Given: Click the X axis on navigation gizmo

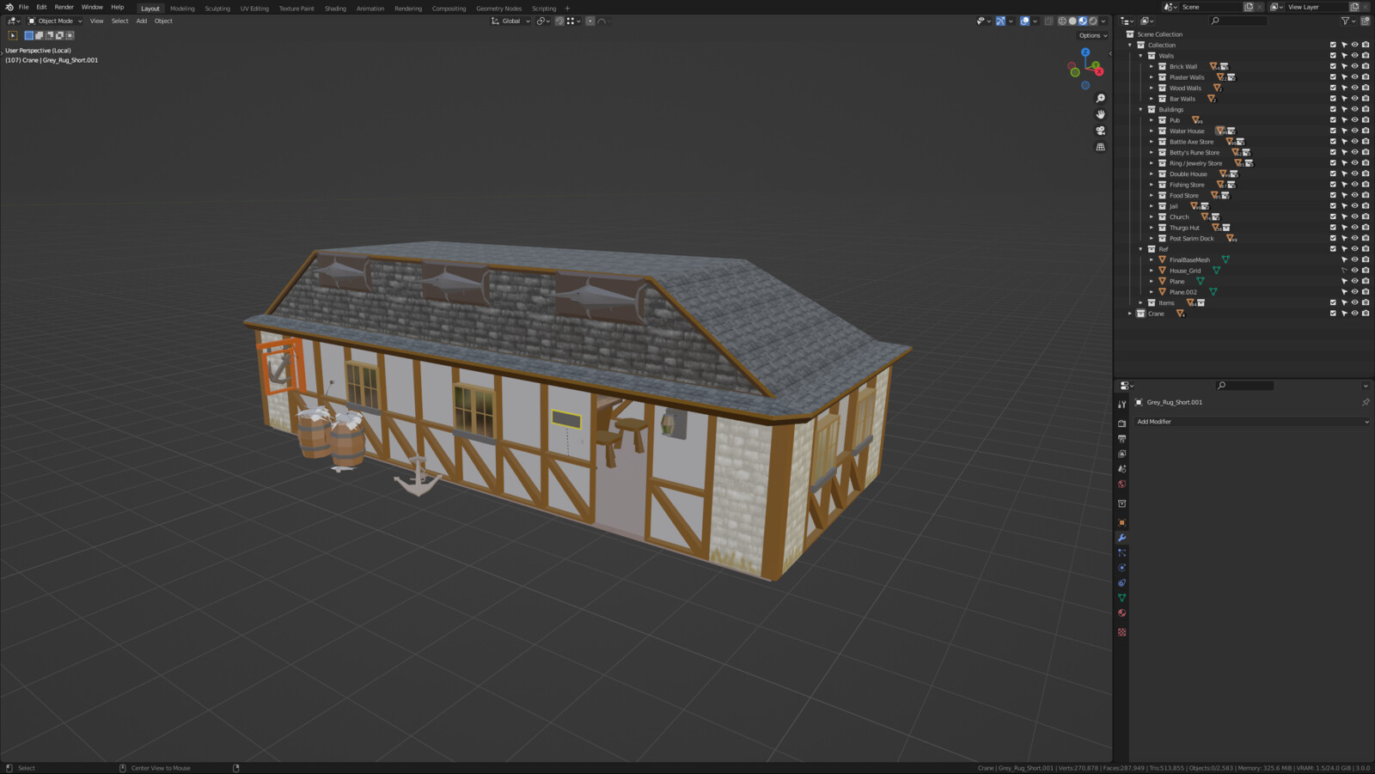Looking at the screenshot, I should [1099, 71].
